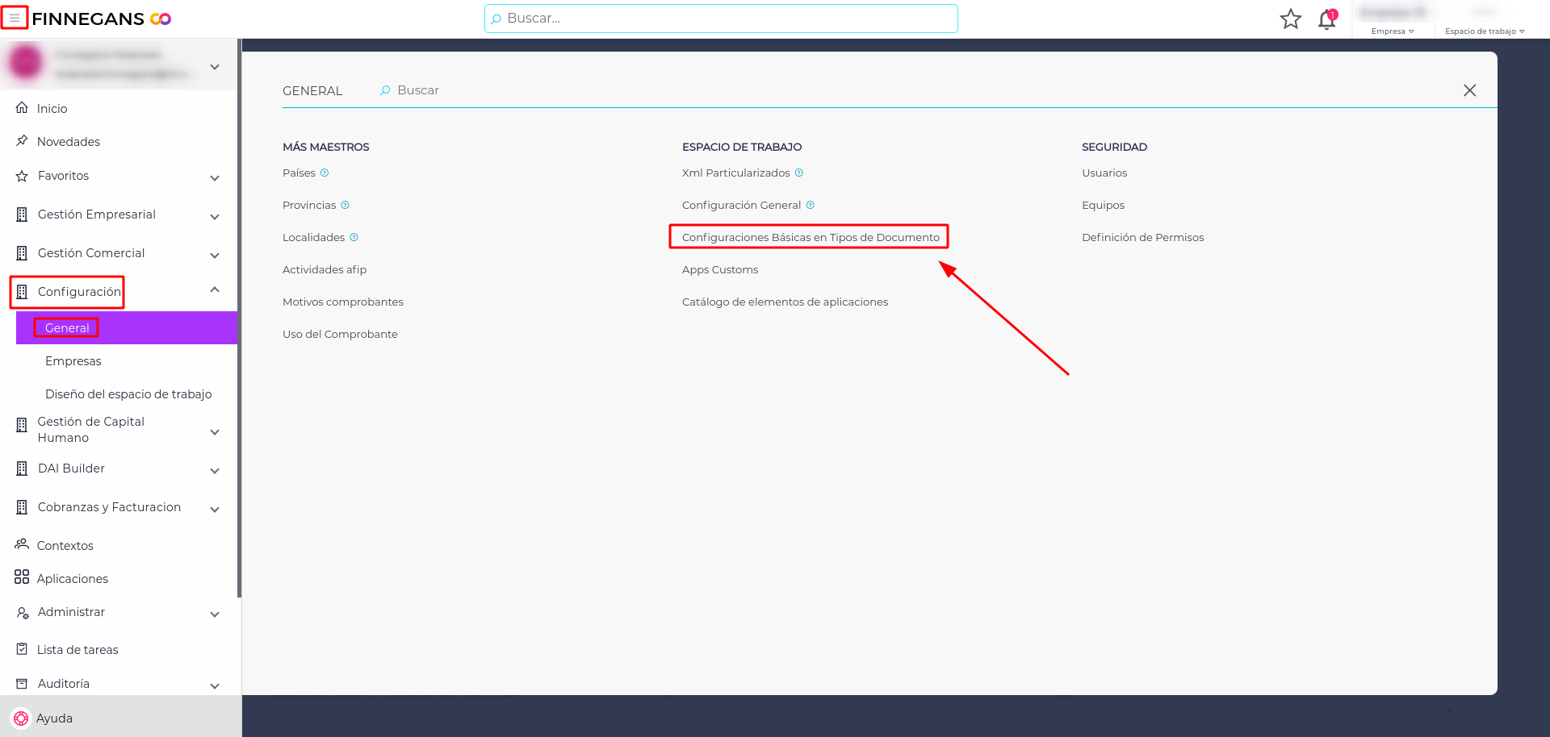Screen dimensions: 1550x737
Task: Close the GENERAL panel
Action: [1469, 90]
